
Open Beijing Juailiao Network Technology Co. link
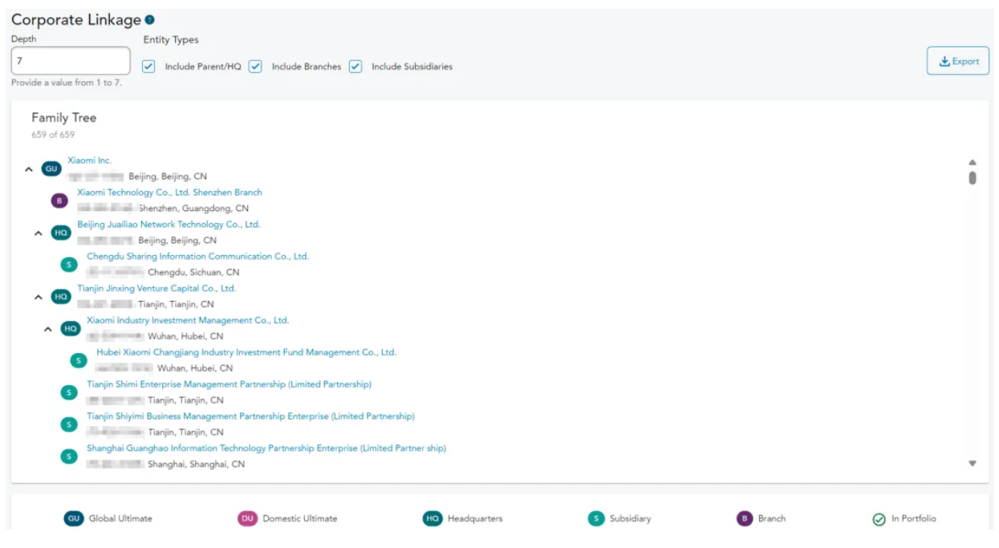pyautogui.click(x=169, y=225)
